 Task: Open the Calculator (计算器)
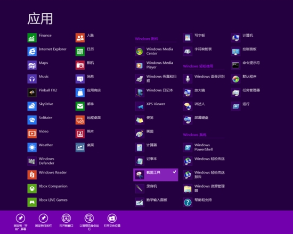coord(146,147)
